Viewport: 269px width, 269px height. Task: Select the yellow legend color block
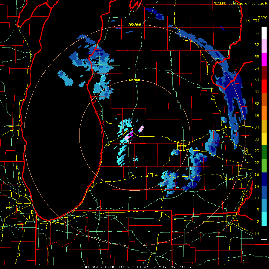[x=264, y=139]
